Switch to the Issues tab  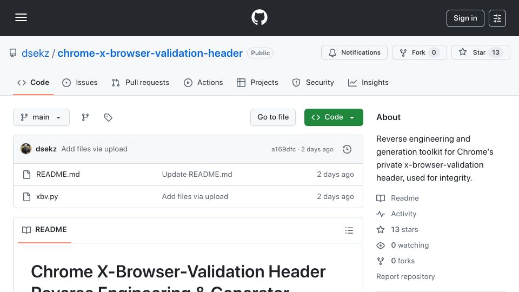(80, 82)
